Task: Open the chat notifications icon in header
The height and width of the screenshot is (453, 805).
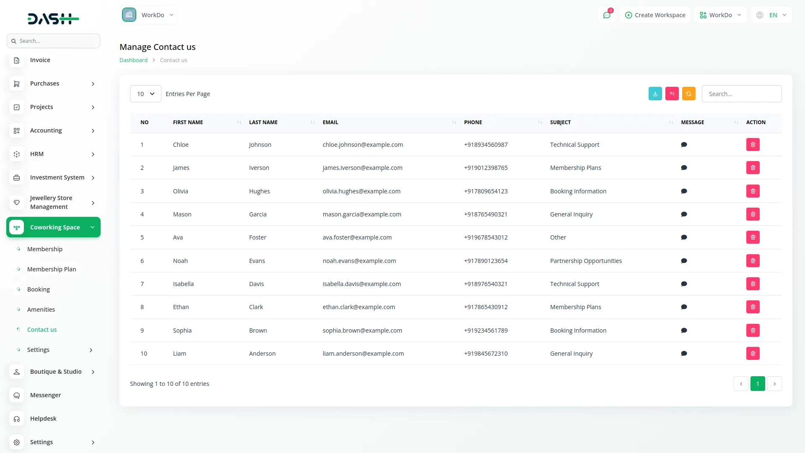Action: coord(606,15)
